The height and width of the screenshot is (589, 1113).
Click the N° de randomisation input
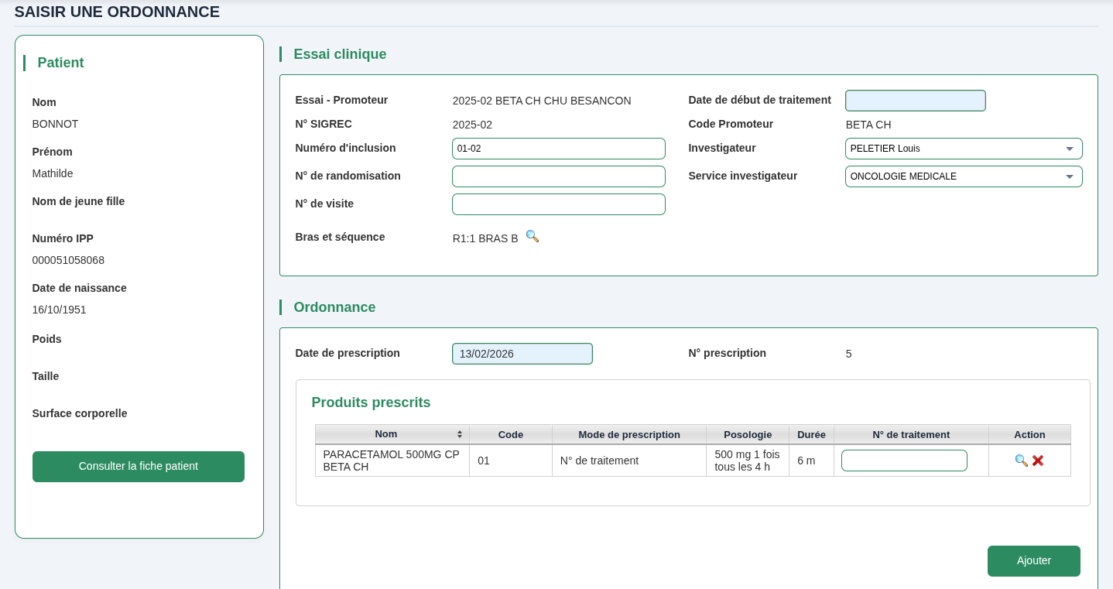click(x=559, y=176)
